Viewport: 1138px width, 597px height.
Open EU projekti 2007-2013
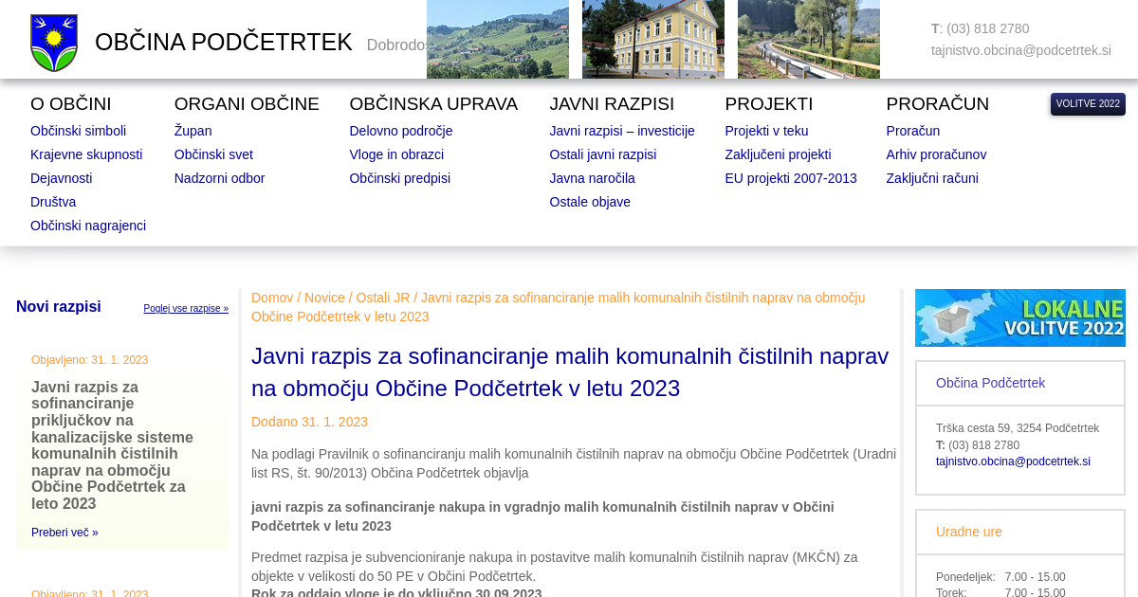pyautogui.click(x=790, y=178)
